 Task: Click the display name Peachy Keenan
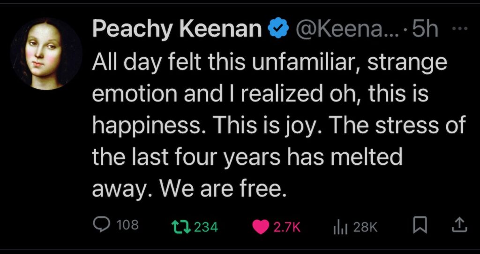pos(177,30)
